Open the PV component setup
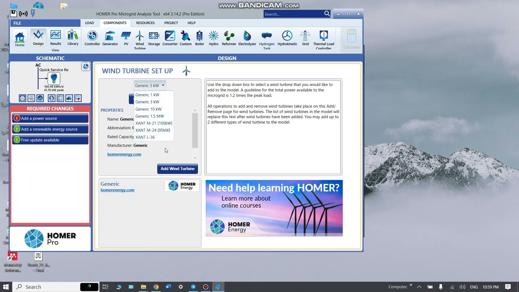Viewport: 519px width, 292px height. click(x=126, y=39)
